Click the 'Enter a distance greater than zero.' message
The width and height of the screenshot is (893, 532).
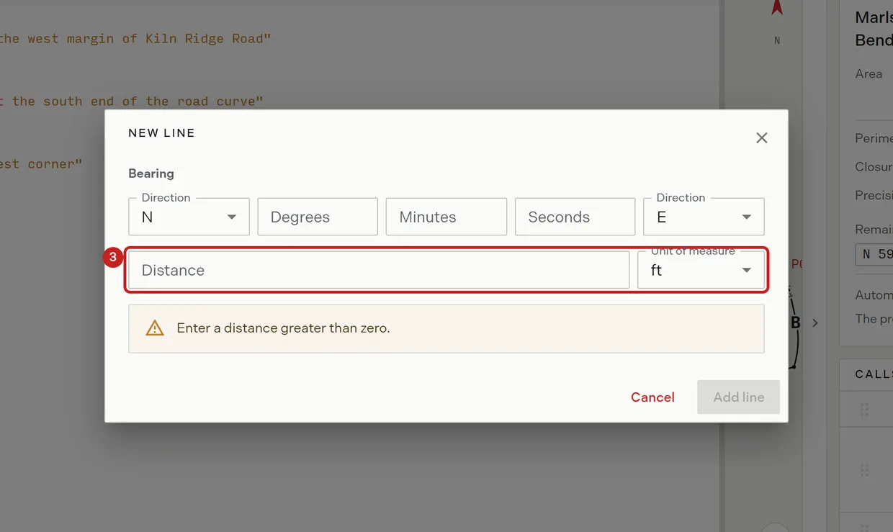[x=283, y=328]
